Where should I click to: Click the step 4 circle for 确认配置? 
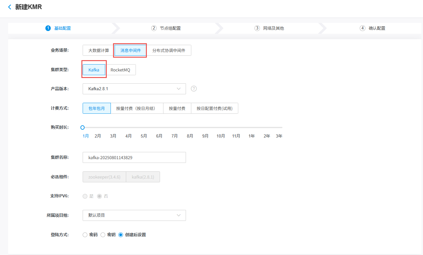[x=363, y=28]
